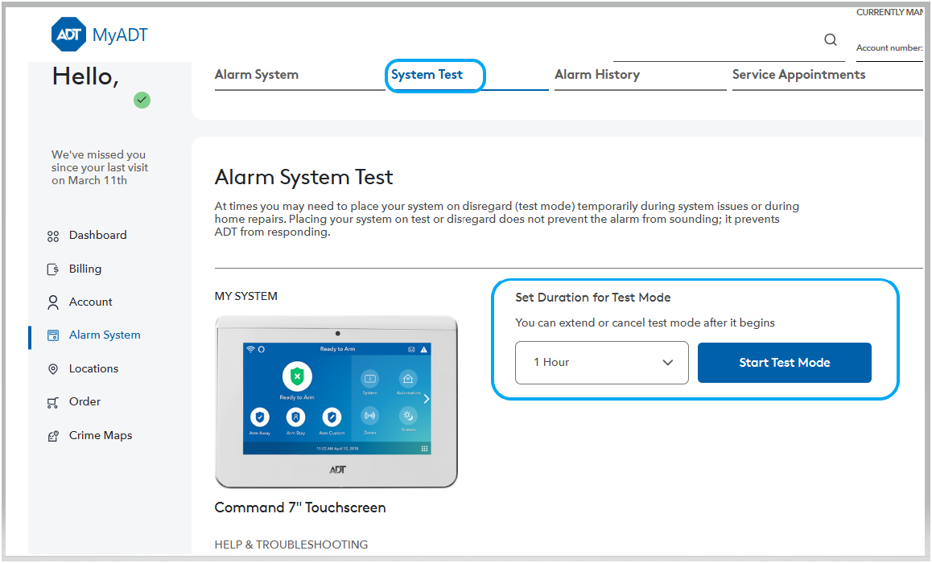
Task: Click the Command 7" Touchscreen caption
Action: [x=299, y=508]
